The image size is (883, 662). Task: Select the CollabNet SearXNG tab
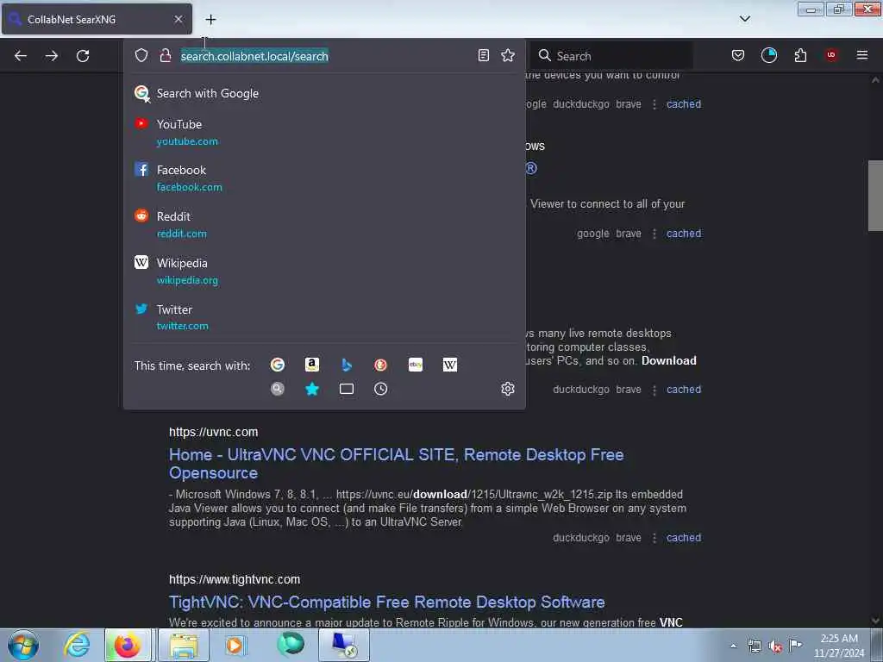pos(97,19)
